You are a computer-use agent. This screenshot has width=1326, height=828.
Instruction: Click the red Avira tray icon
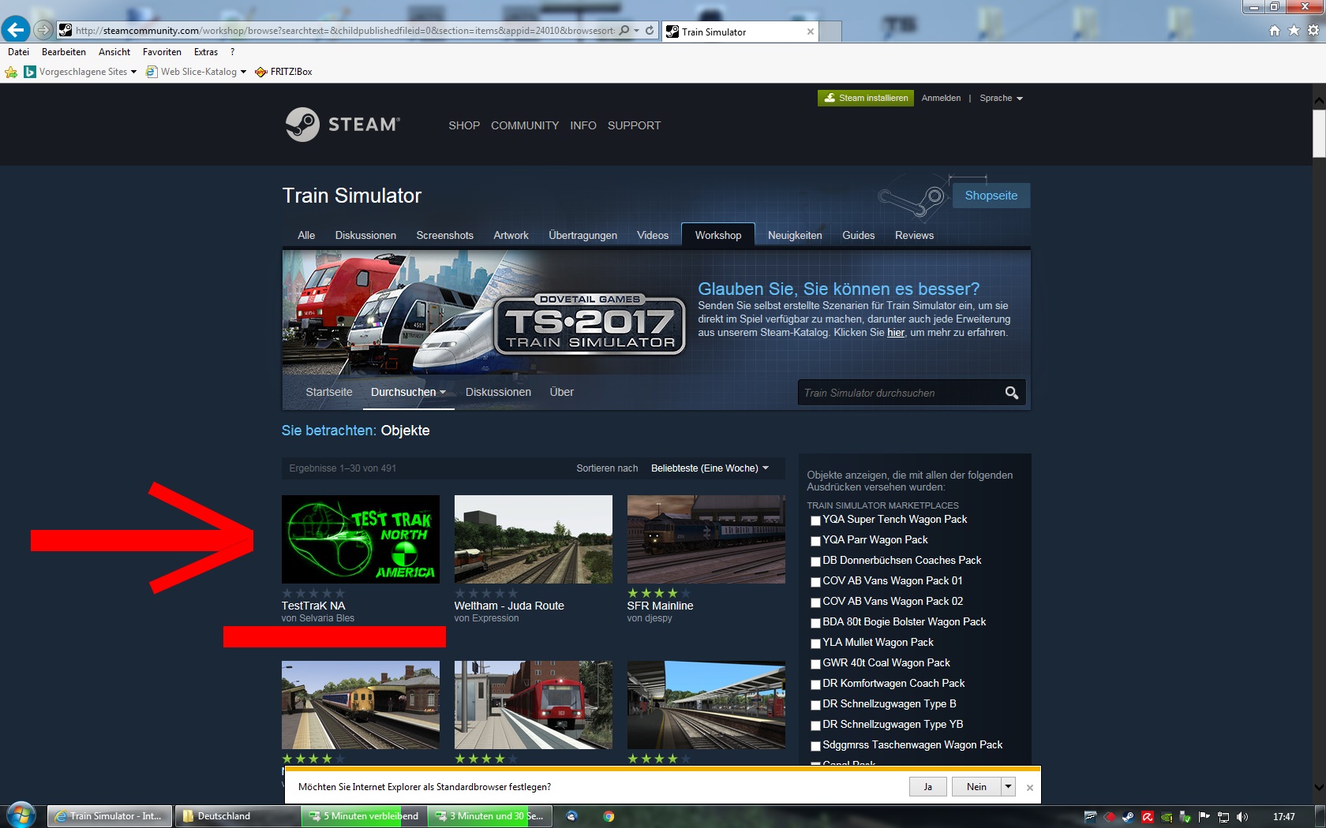pos(1147,817)
